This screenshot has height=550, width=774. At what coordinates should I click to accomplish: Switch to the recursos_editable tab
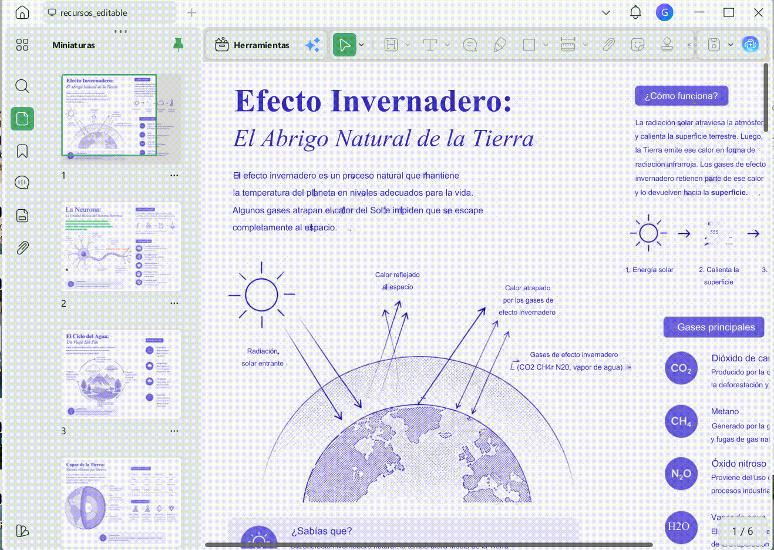(109, 12)
